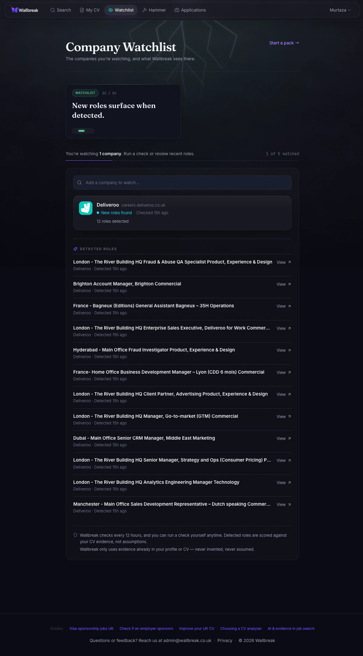Click the green carousel progress indicator

81,131
